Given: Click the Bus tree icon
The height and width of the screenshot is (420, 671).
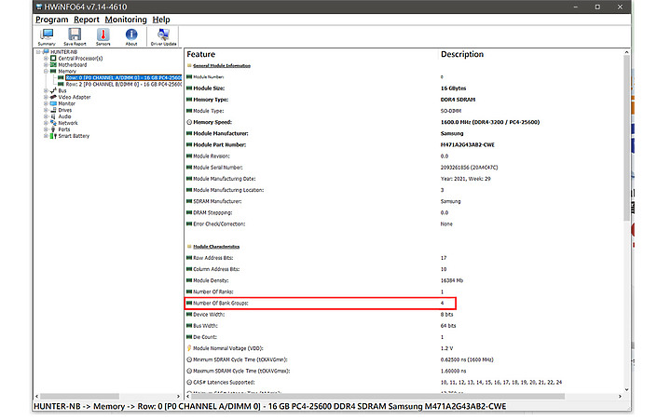Looking at the screenshot, I should [53, 90].
